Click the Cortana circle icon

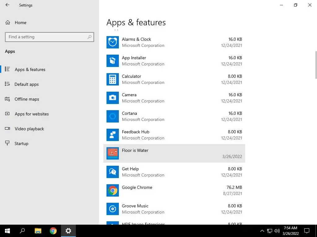113,116
